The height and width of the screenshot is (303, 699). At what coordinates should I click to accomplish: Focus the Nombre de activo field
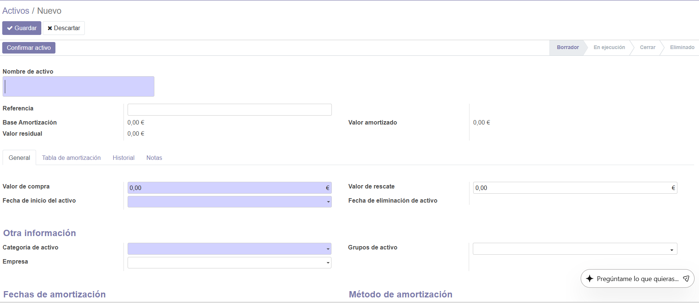pyautogui.click(x=78, y=87)
